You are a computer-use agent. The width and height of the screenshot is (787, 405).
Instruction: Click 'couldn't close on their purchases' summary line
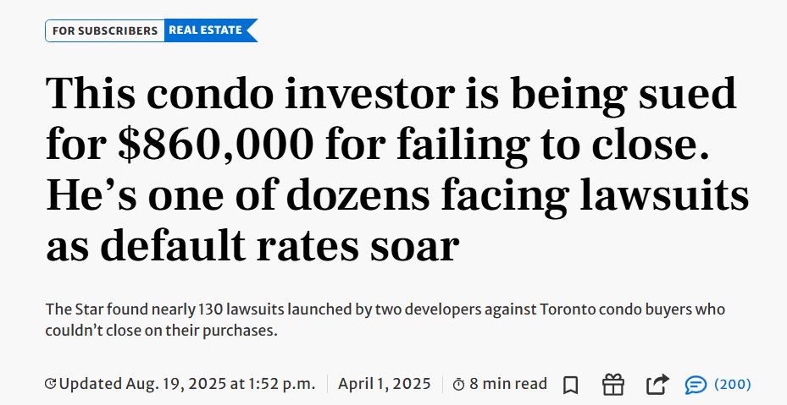click(161, 331)
